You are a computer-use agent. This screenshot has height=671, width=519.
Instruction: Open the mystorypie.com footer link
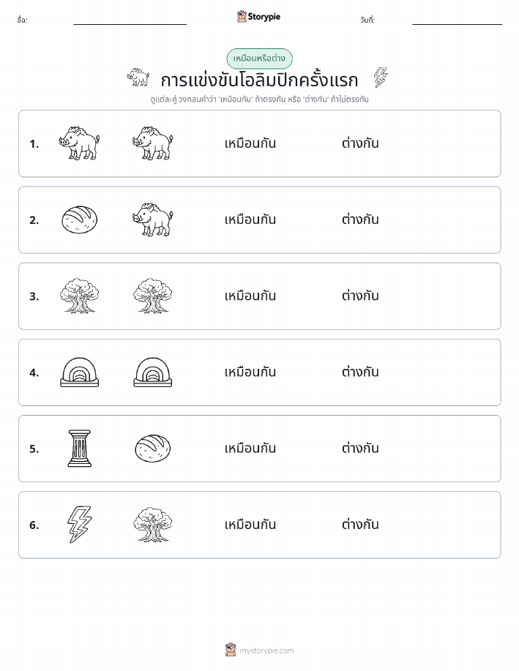pyautogui.click(x=259, y=650)
